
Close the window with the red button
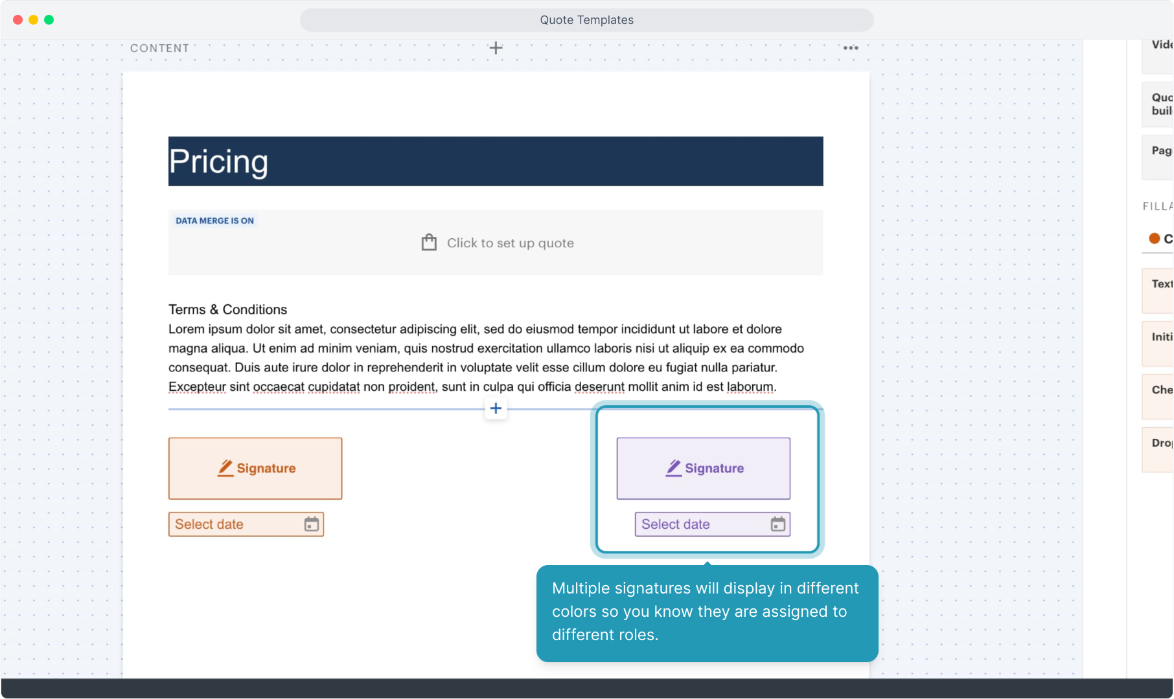pyautogui.click(x=18, y=20)
